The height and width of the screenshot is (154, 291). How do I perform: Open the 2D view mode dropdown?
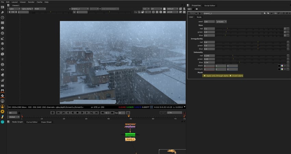156,9
